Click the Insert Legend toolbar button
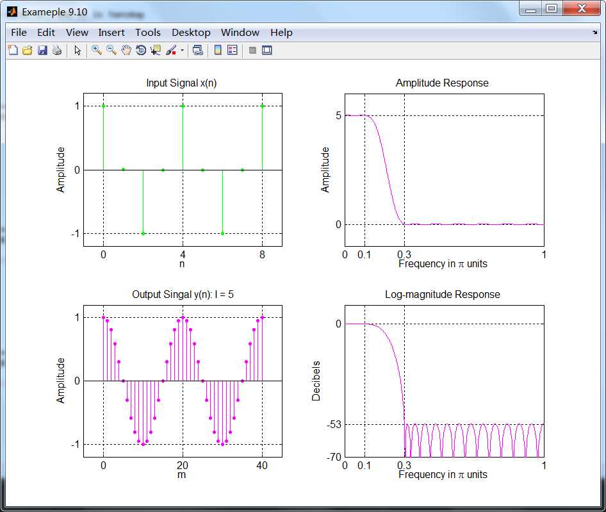 coord(233,50)
